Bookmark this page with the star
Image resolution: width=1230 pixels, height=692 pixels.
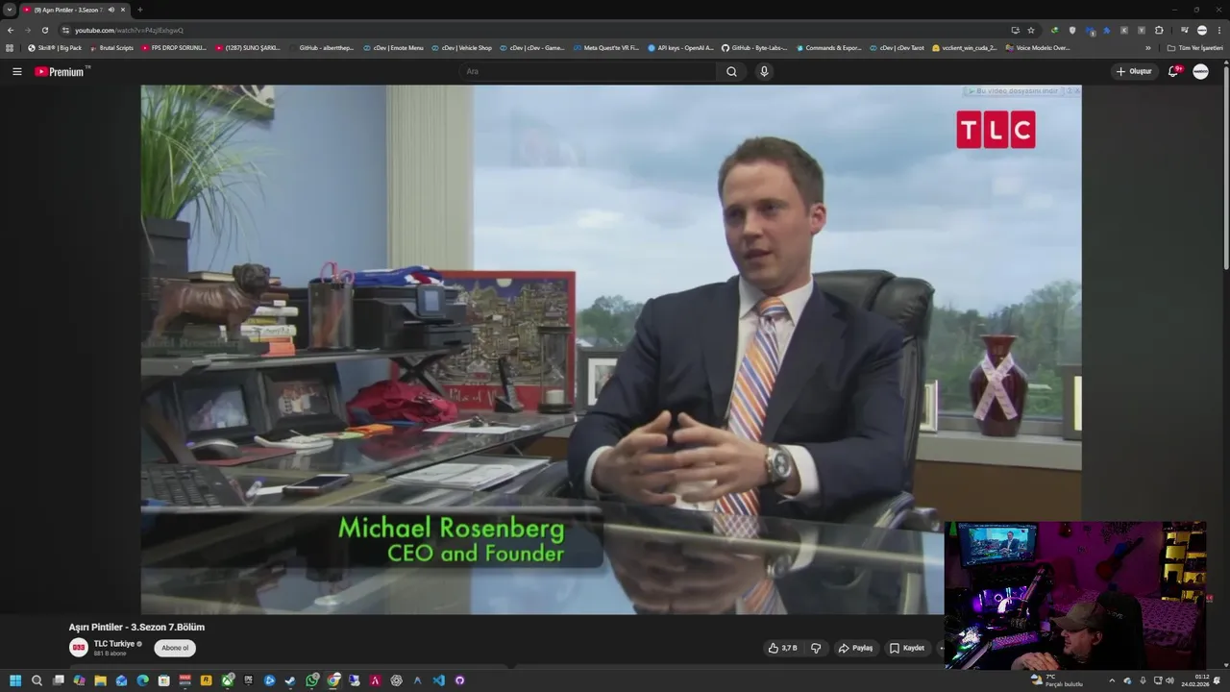pyautogui.click(x=1031, y=30)
